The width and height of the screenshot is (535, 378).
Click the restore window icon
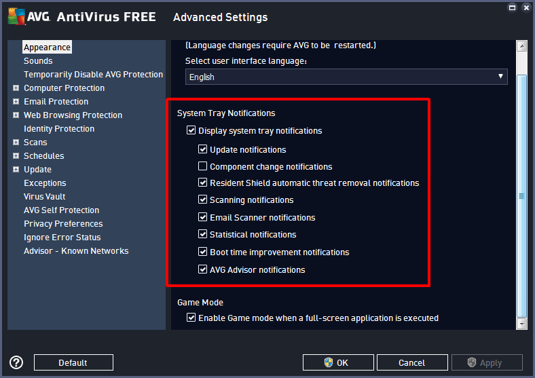coord(512,7)
